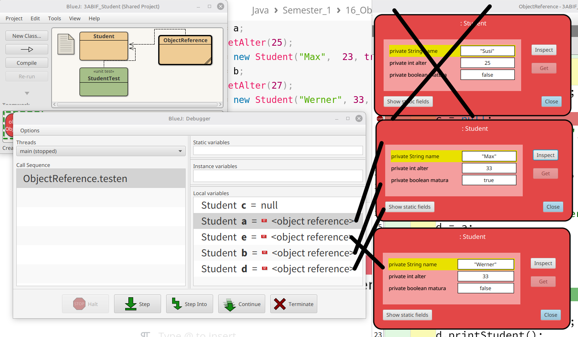The image size is (578, 337).
Task: Expand the Teamwork panel triangle
Action: (x=27, y=93)
